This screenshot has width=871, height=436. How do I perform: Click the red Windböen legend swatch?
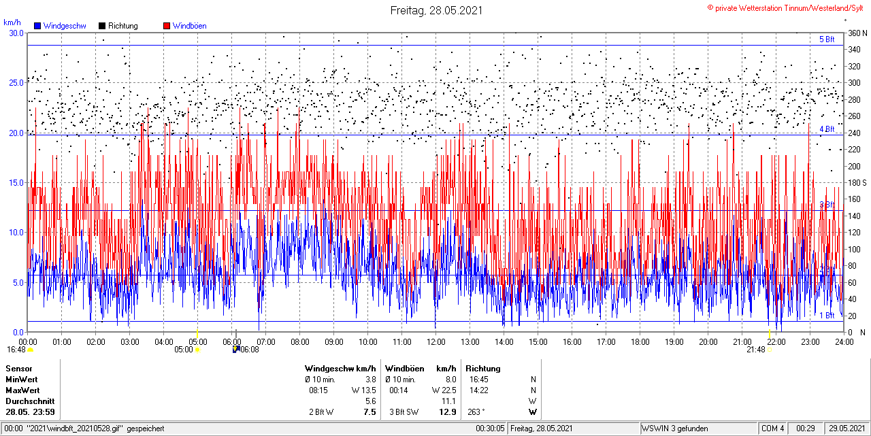(167, 26)
